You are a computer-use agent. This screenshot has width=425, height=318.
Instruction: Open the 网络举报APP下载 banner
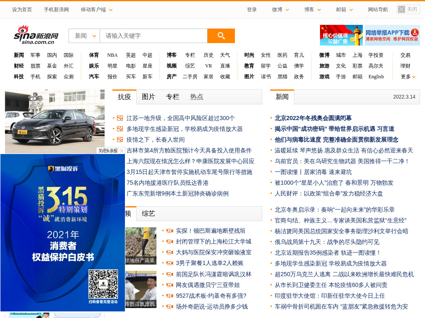(x=392, y=35)
